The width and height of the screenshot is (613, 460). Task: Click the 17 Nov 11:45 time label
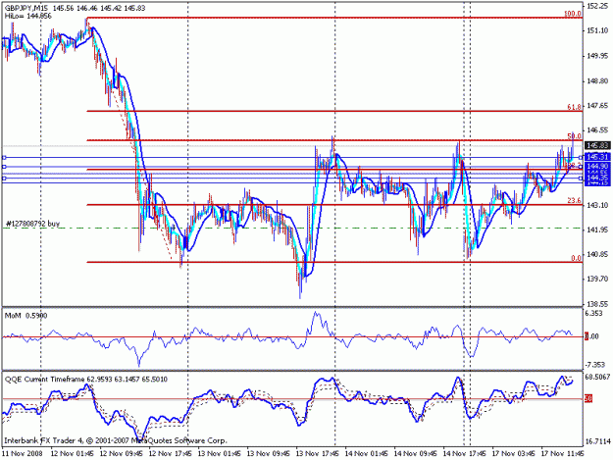pyautogui.click(x=562, y=454)
